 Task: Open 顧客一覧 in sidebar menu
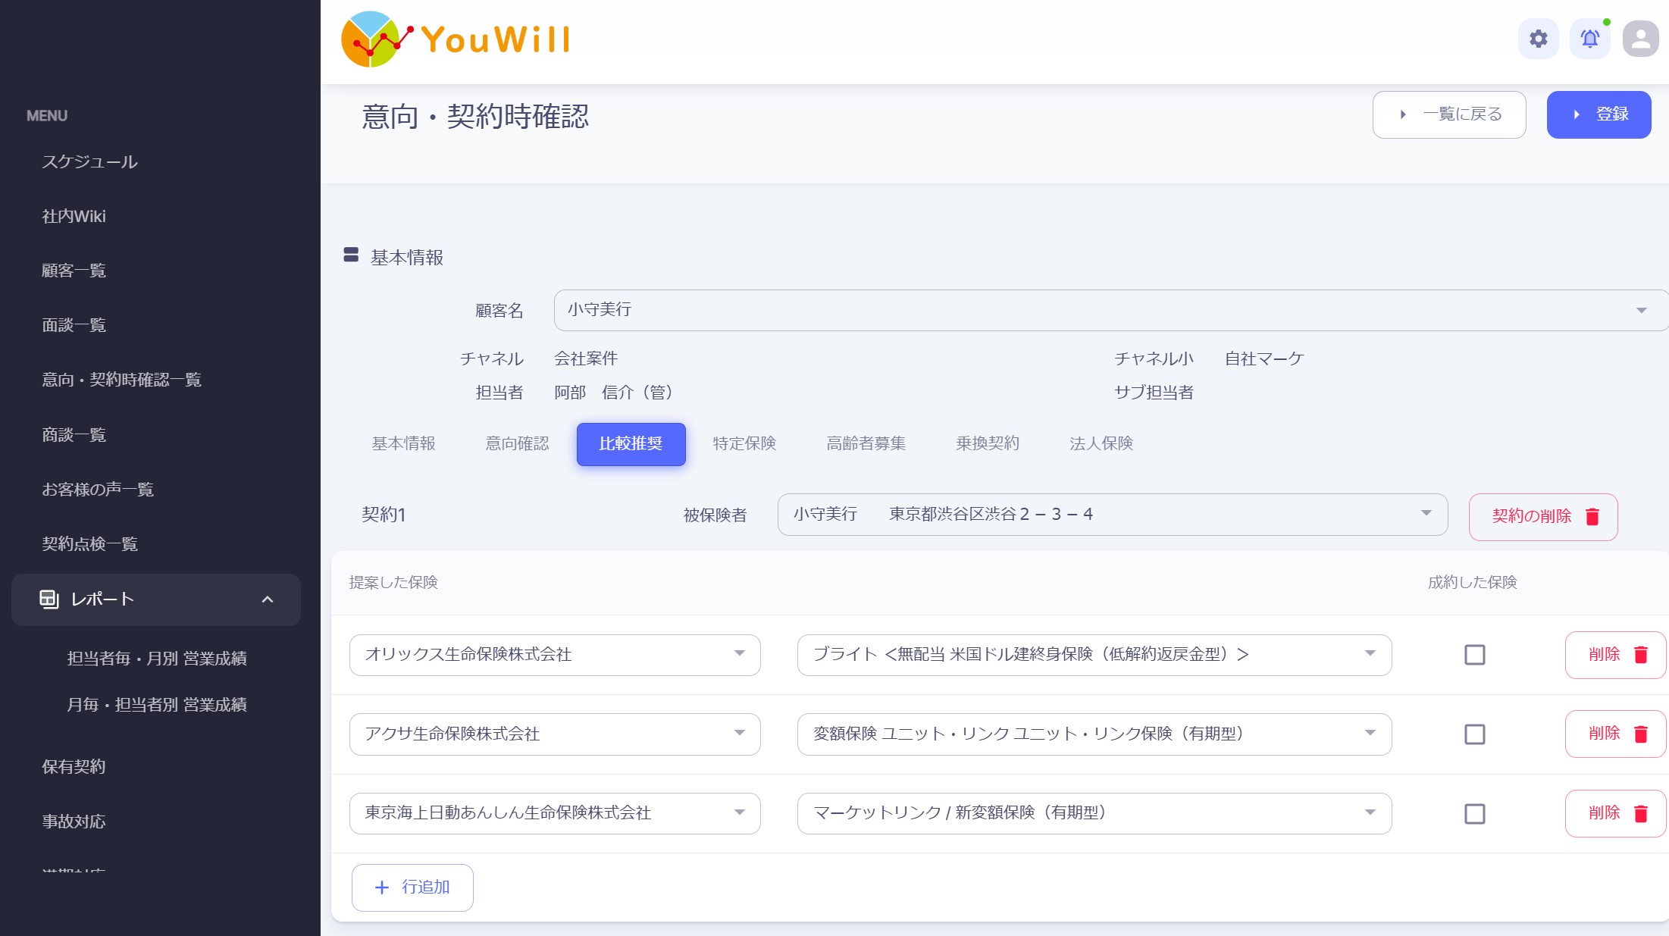pyautogui.click(x=74, y=271)
